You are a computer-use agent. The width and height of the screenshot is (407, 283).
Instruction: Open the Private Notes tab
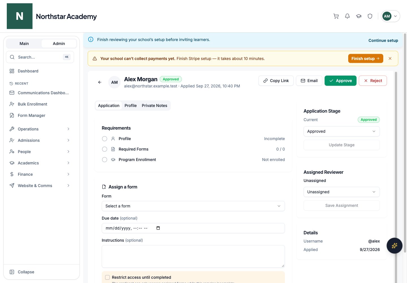coord(155,106)
